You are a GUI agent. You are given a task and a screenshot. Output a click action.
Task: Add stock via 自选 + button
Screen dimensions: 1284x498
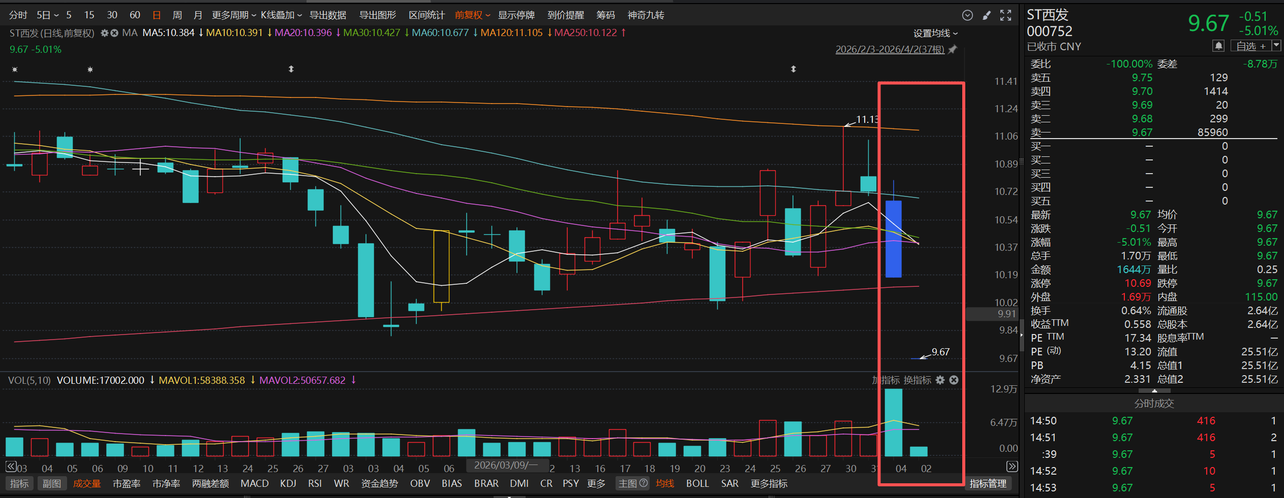(x=1250, y=46)
